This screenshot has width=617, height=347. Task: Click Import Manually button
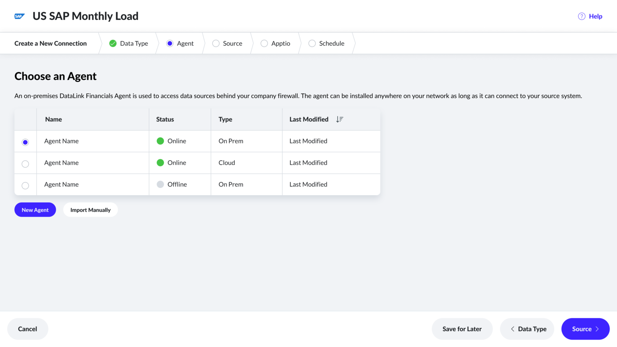[90, 210]
